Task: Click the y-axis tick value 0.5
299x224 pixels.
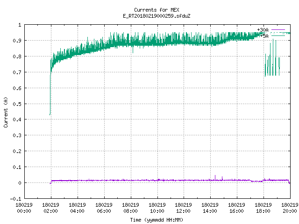Action: (17, 104)
